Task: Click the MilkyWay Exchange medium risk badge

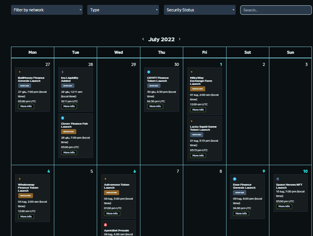Action: pos(198,89)
